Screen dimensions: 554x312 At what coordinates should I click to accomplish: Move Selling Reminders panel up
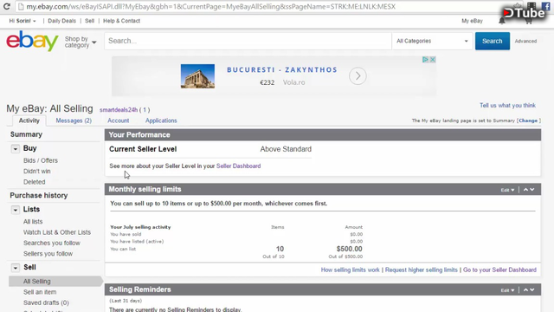pos(525,289)
